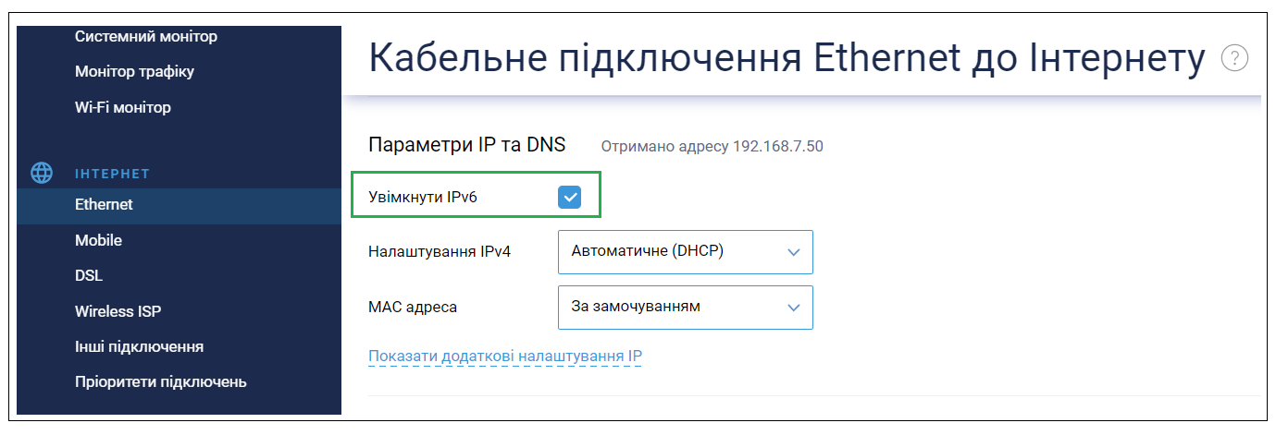Go to Монітор трафіку page

(x=134, y=71)
